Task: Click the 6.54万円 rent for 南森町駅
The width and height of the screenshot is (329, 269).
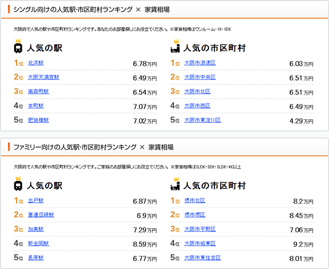Action: coord(145,92)
